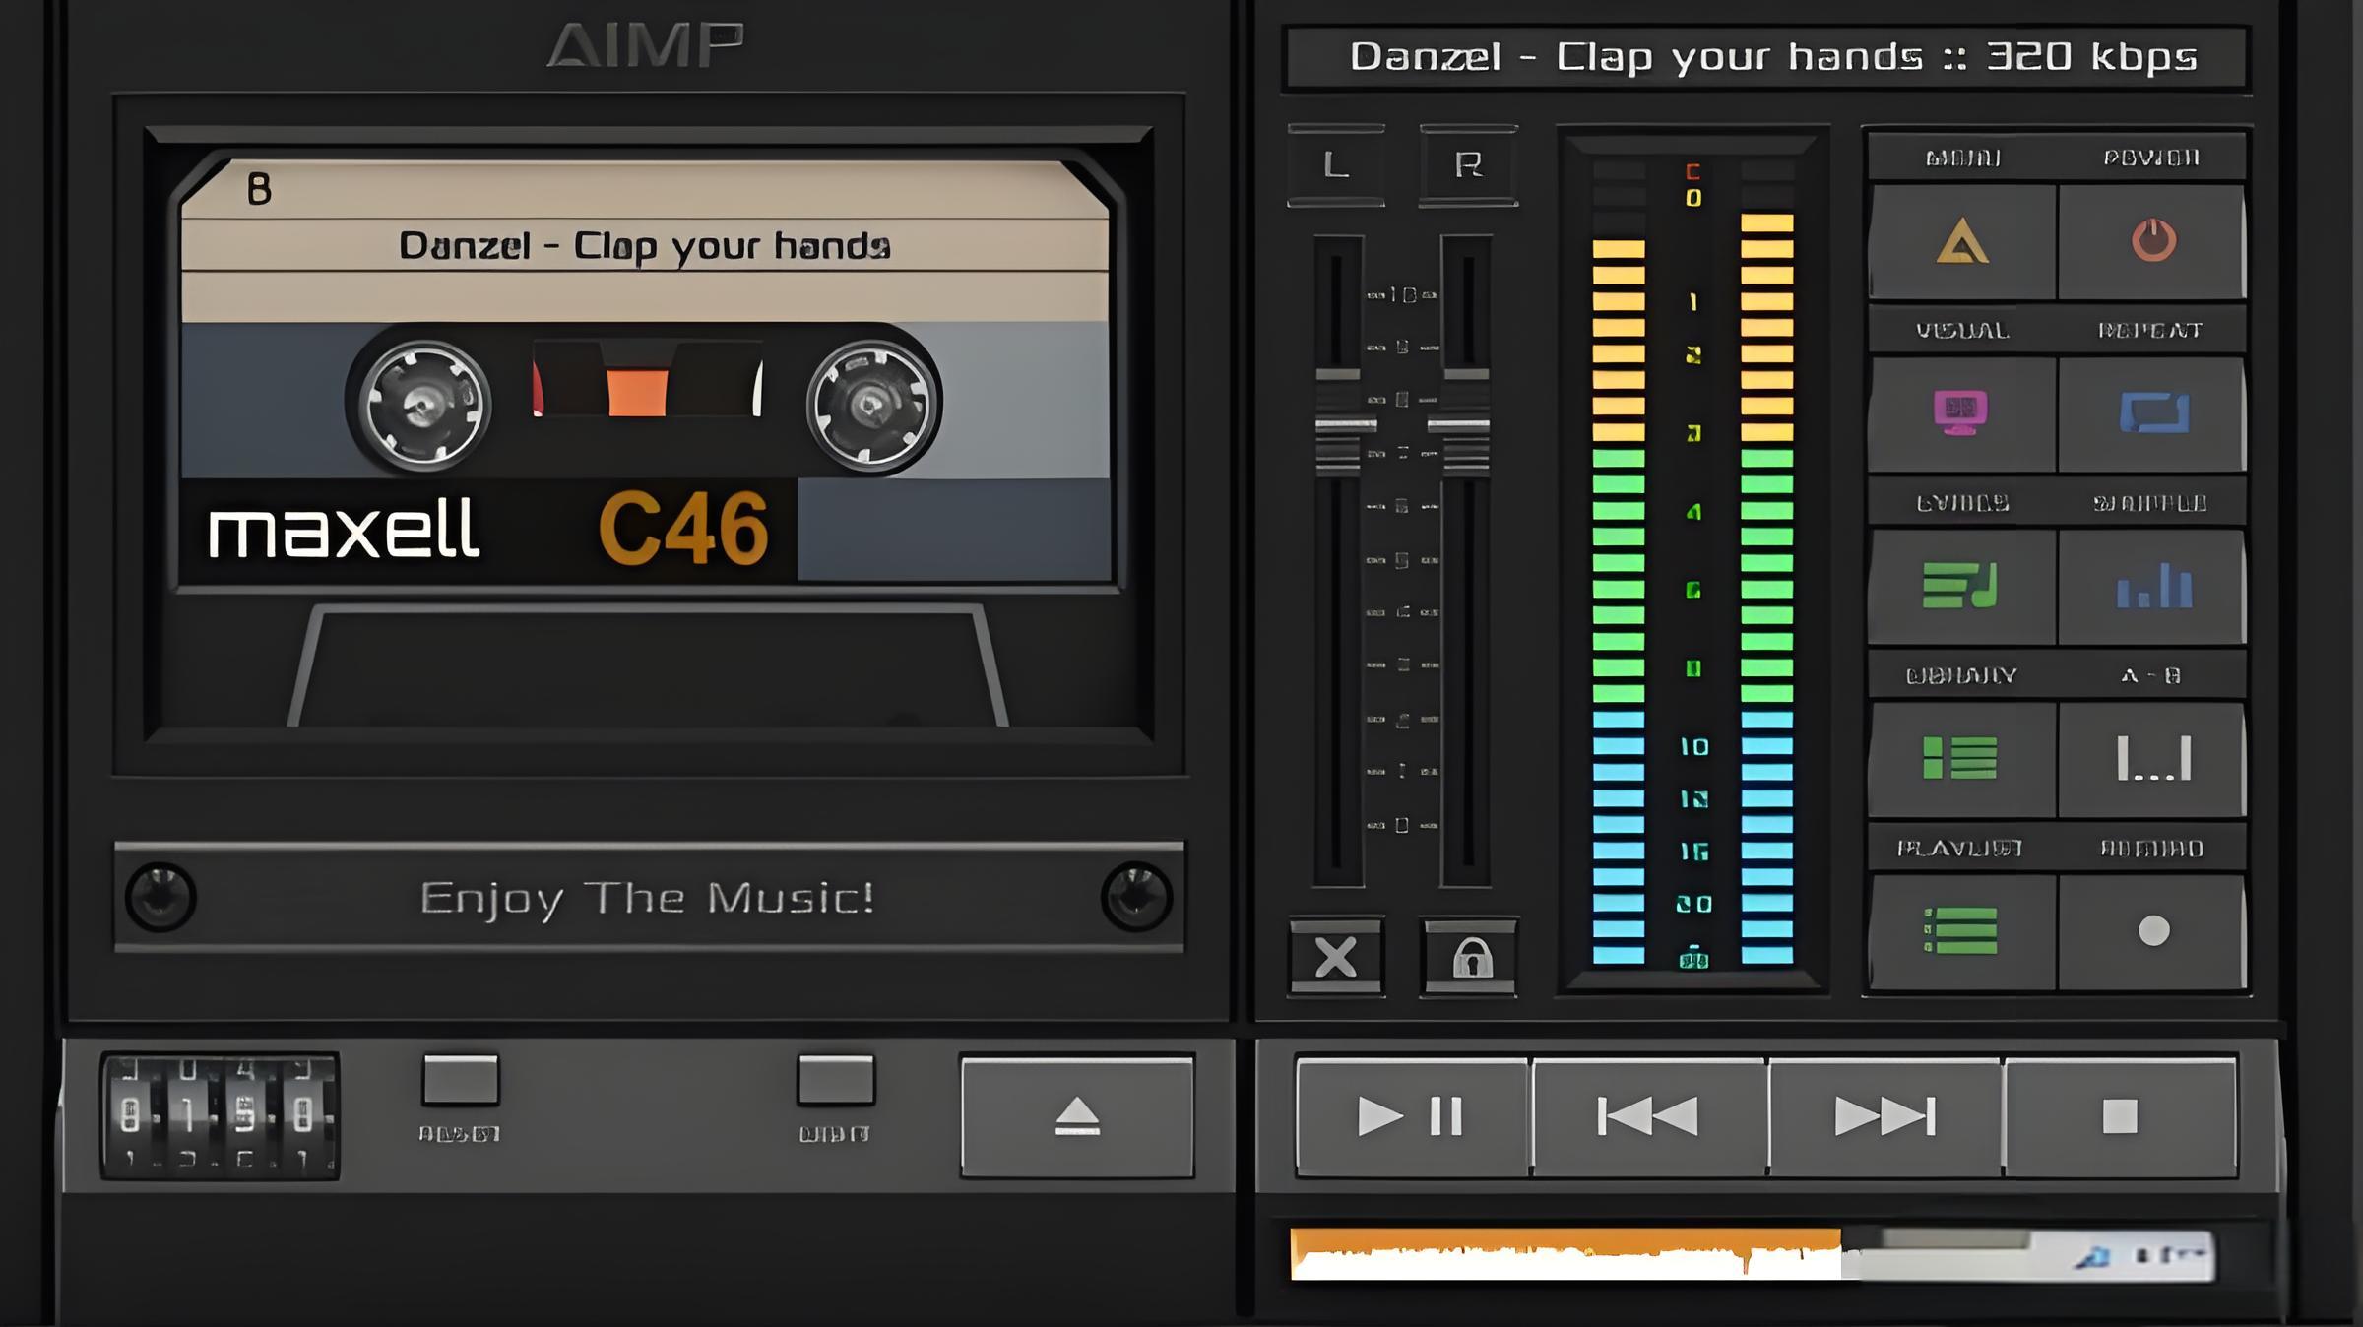The height and width of the screenshot is (1327, 2363).
Task: Open the green Library list icon
Action: [x=1961, y=759]
